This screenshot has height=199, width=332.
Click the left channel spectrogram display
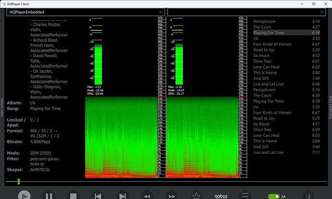(121, 137)
